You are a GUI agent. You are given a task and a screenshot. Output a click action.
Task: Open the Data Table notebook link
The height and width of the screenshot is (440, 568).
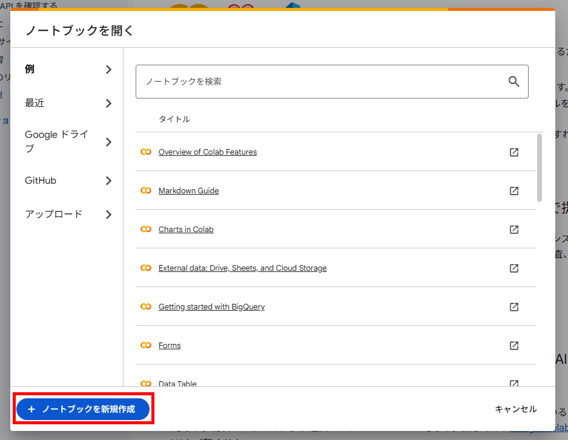(177, 383)
